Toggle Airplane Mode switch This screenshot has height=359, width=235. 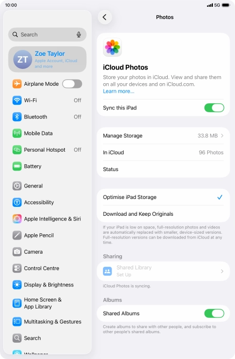[72, 84]
